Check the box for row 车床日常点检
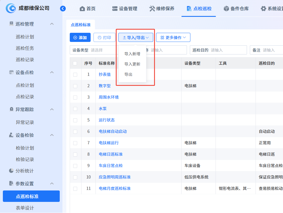This screenshot has width=283, height=213. pos(75,166)
